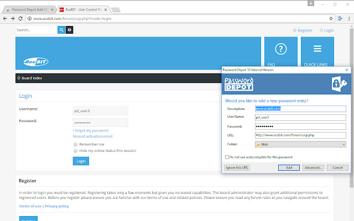Edit the URL field in dialog
354x221 pixels.
click(300, 135)
